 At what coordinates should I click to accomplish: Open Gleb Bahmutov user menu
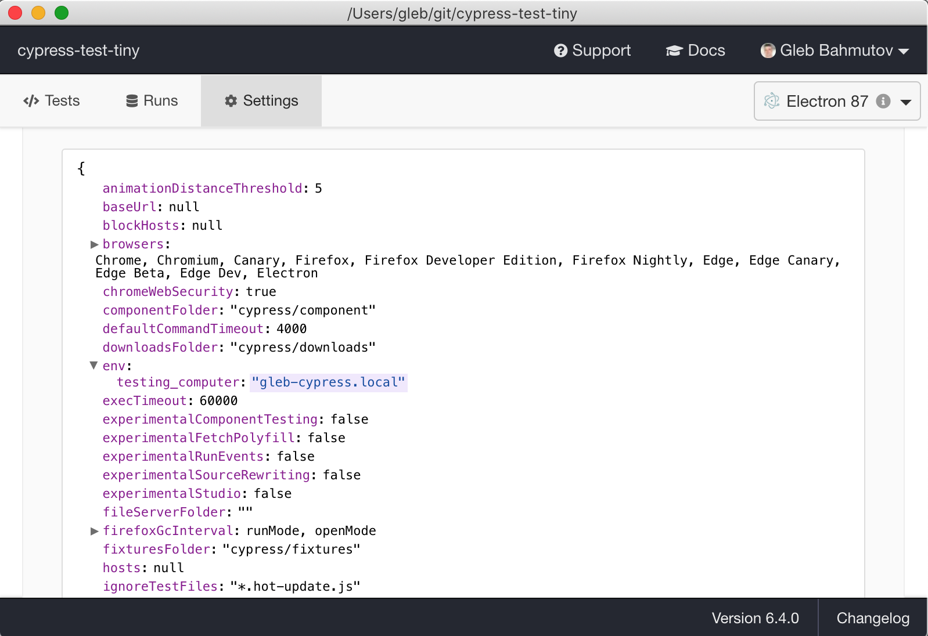(x=835, y=50)
